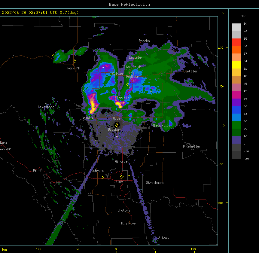259x253 pixels.
Task: Click the Vulcan label
Action: coord(163,238)
